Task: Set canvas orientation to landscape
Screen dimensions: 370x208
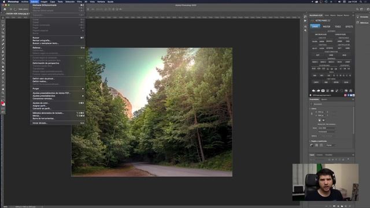Action: click(x=323, y=120)
